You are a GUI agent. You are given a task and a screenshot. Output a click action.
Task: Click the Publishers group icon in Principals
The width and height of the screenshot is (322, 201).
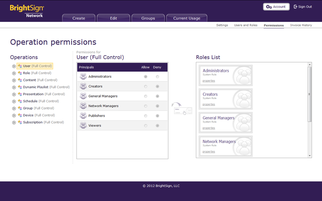(x=83, y=116)
